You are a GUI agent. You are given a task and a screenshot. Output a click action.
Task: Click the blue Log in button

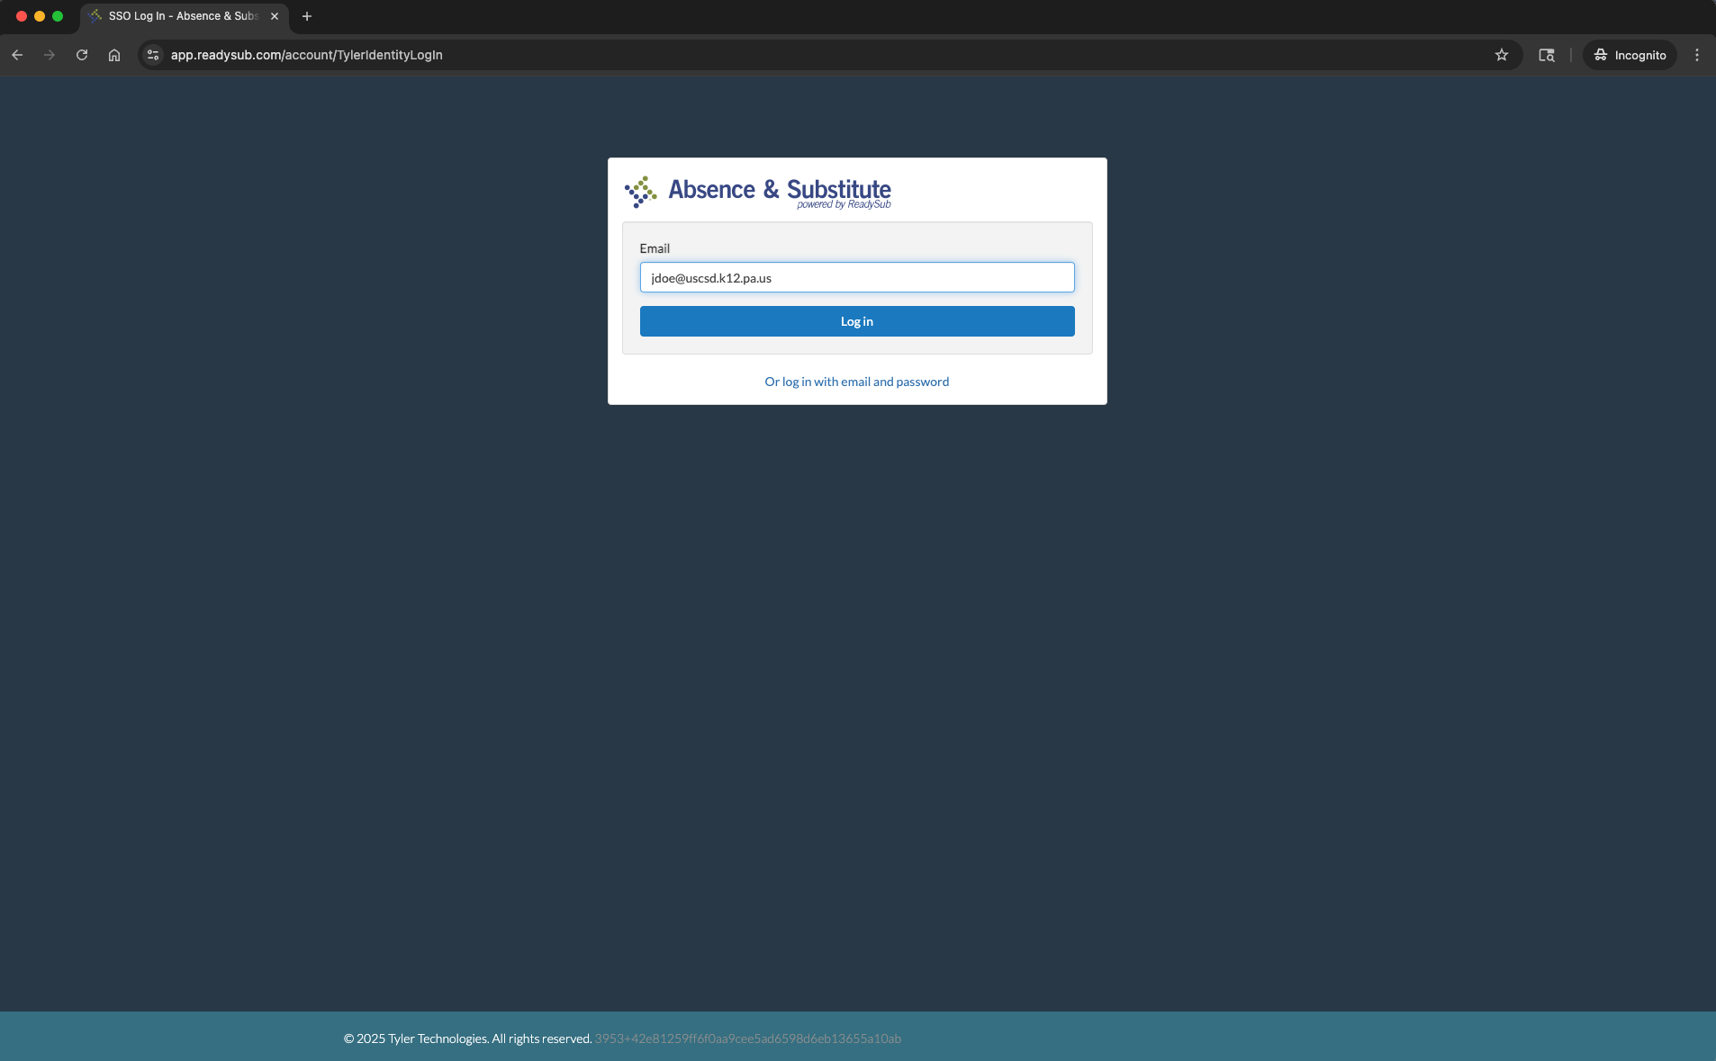857,321
